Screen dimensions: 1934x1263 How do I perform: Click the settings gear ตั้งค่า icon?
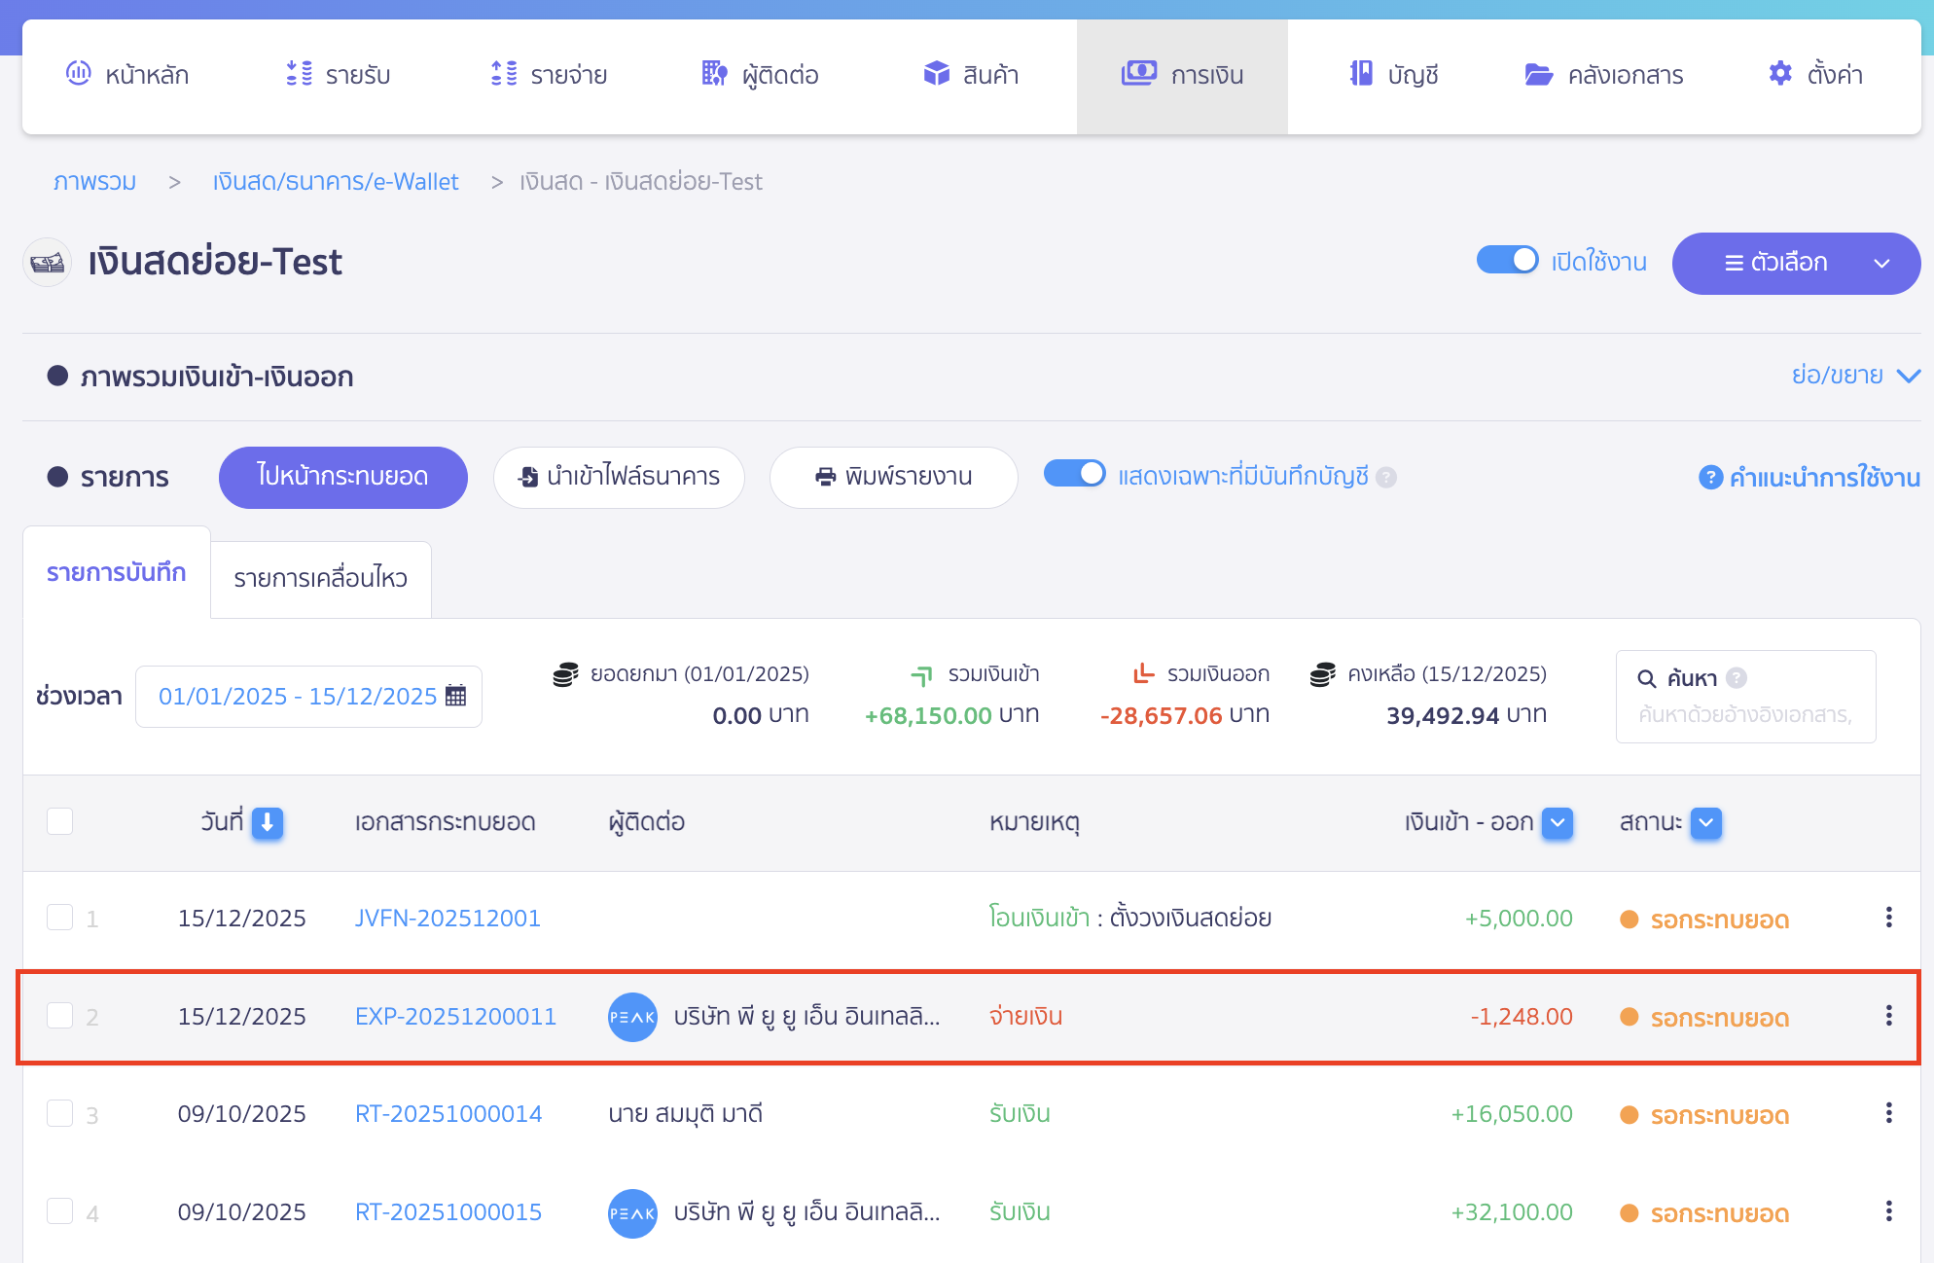[1780, 74]
